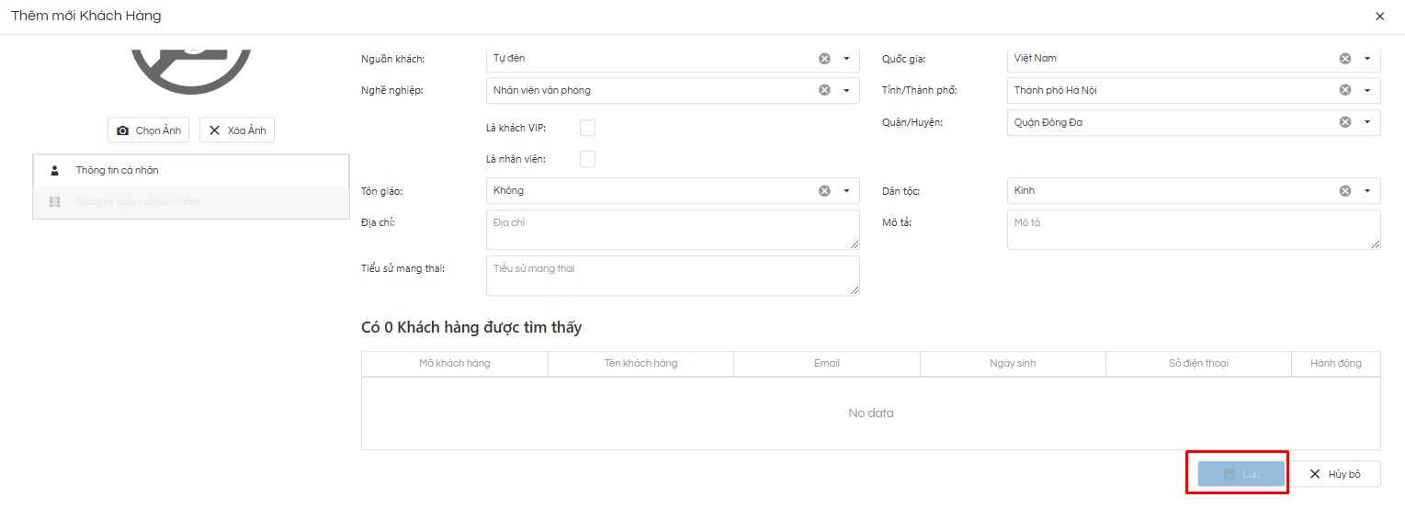Click the Hủy bỏ cancel button
The image size is (1405, 509).
[x=1334, y=474]
